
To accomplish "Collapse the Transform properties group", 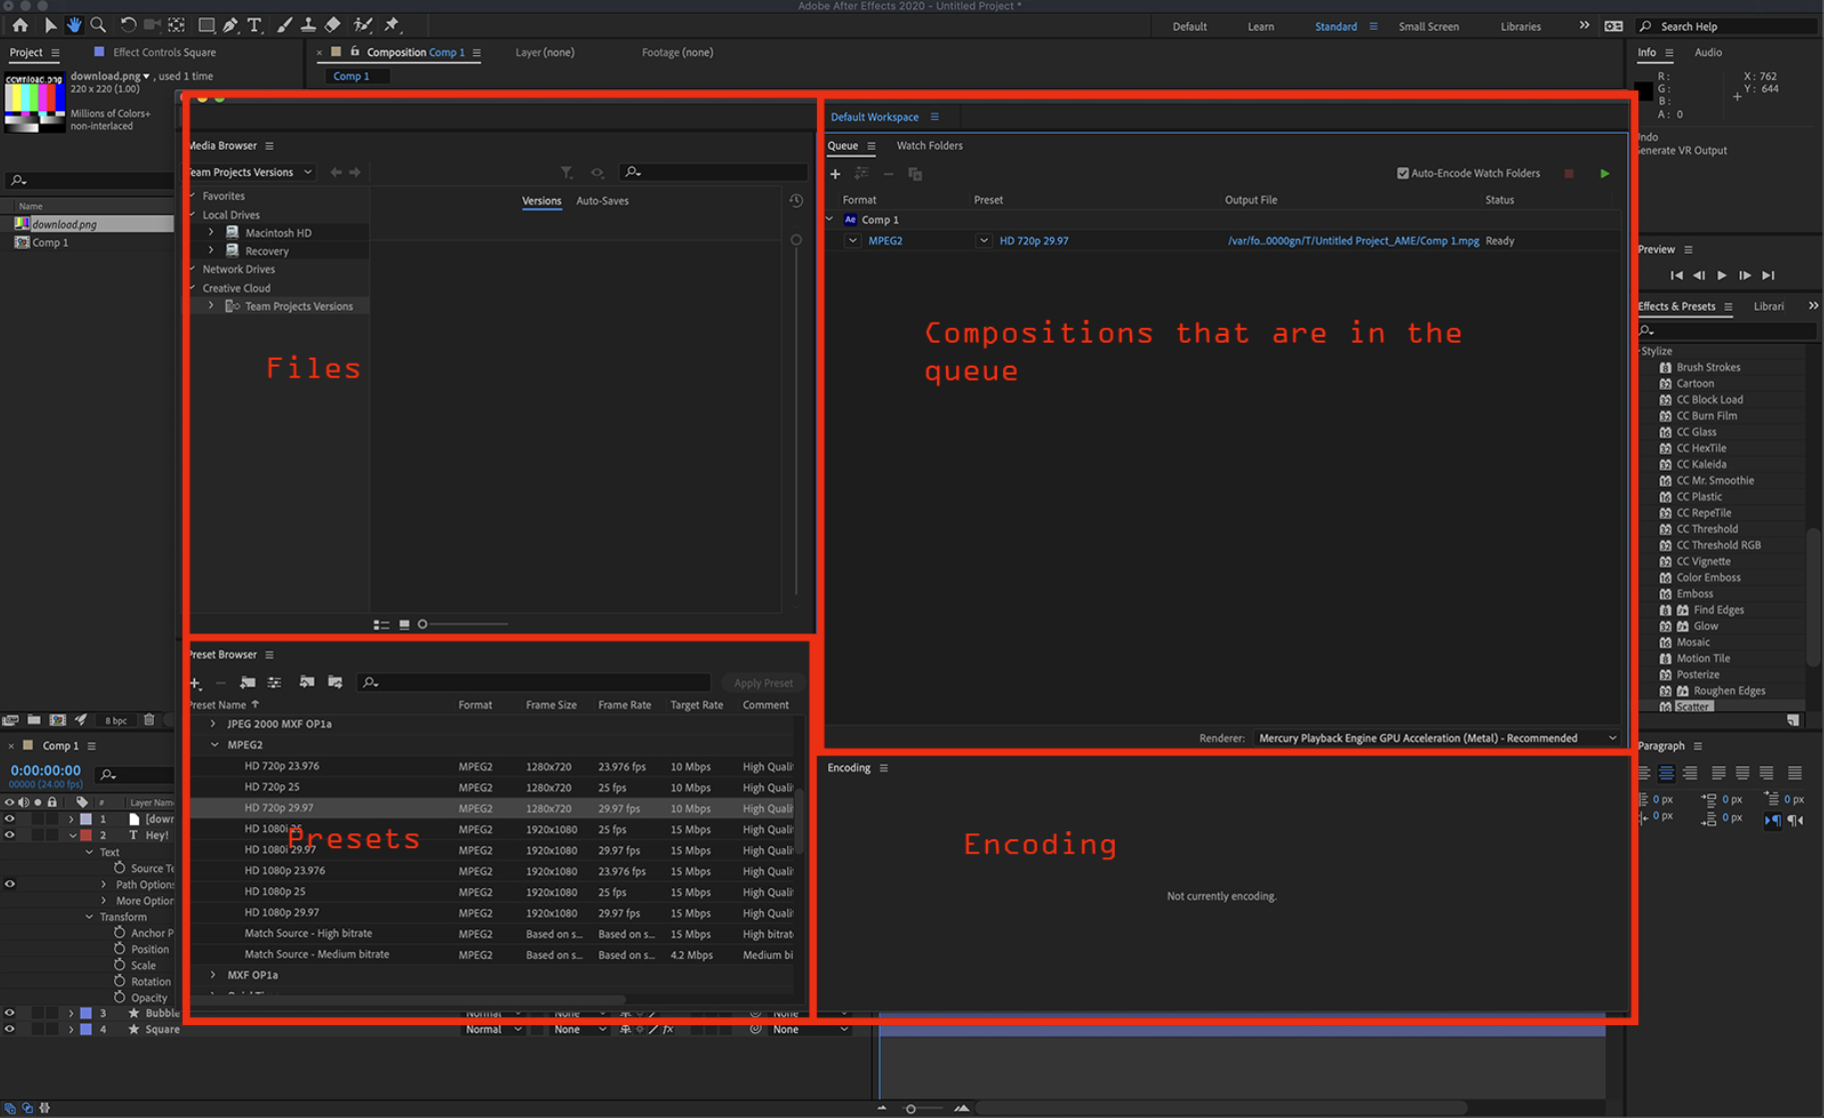I will click(x=89, y=917).
